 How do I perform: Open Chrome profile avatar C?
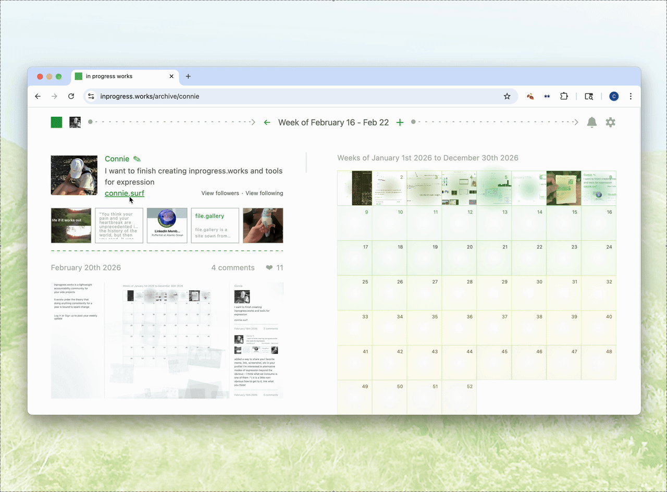click(614, 96)
